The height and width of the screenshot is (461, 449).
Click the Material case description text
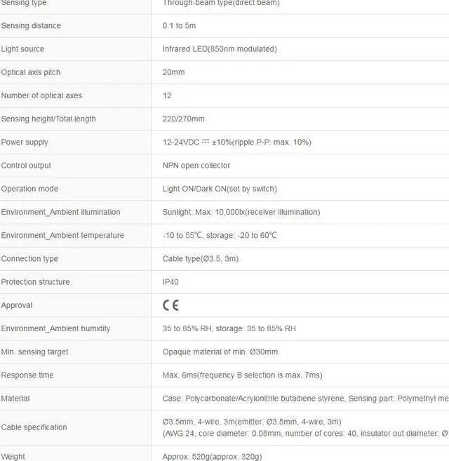coord(305,399)
